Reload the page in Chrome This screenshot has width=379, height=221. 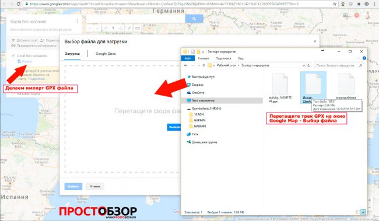click(x=19, y=4)
